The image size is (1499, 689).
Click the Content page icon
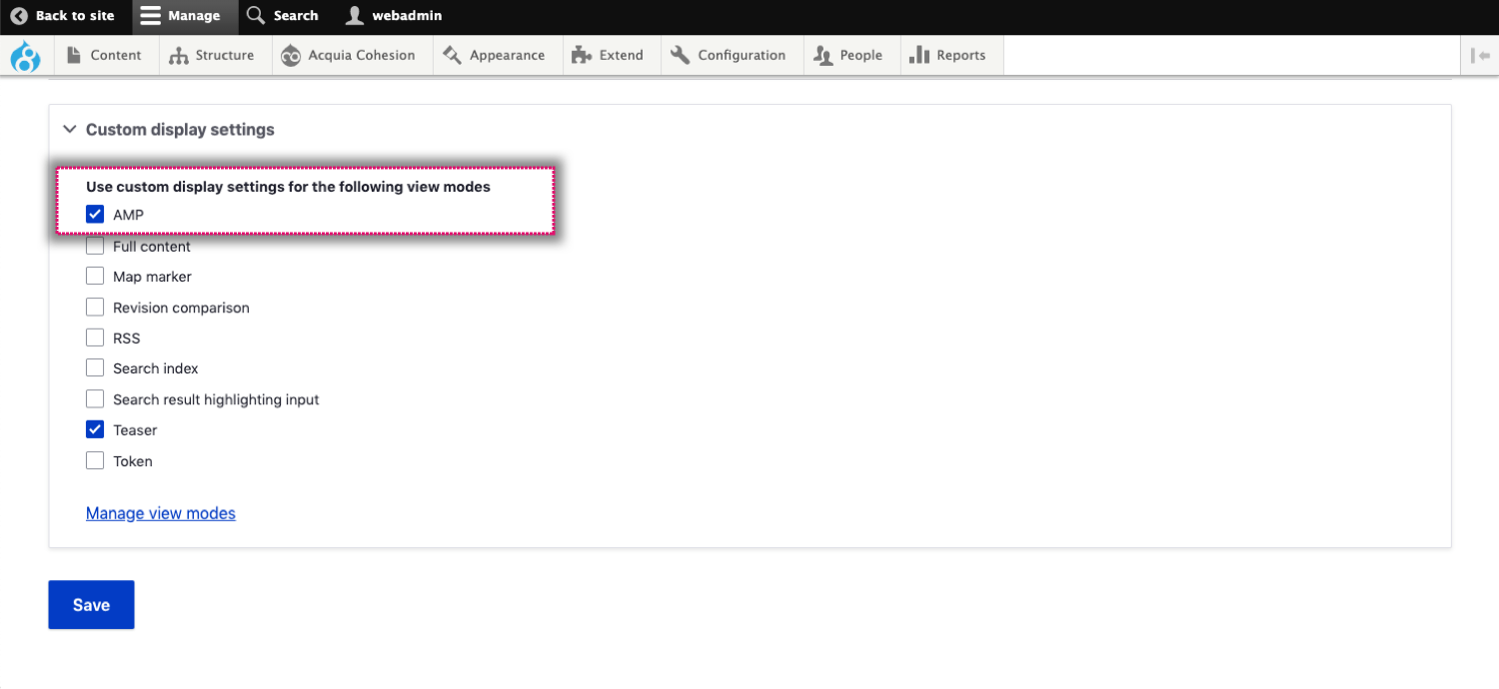tap(74, 55)
